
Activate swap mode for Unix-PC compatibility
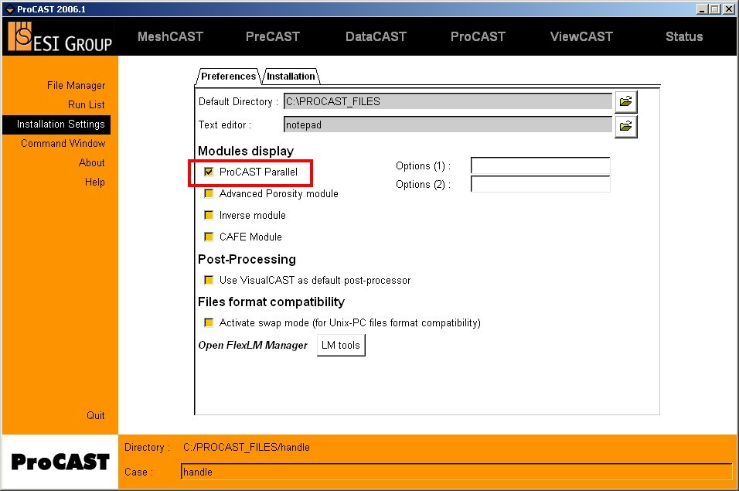(x=209, y=322)
